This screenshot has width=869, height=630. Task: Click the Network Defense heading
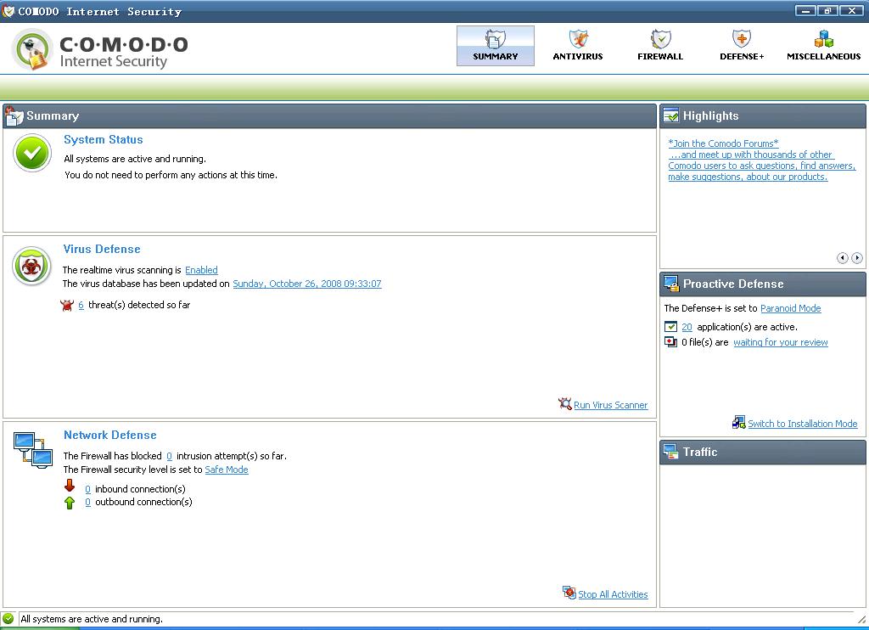click(109, 435)
